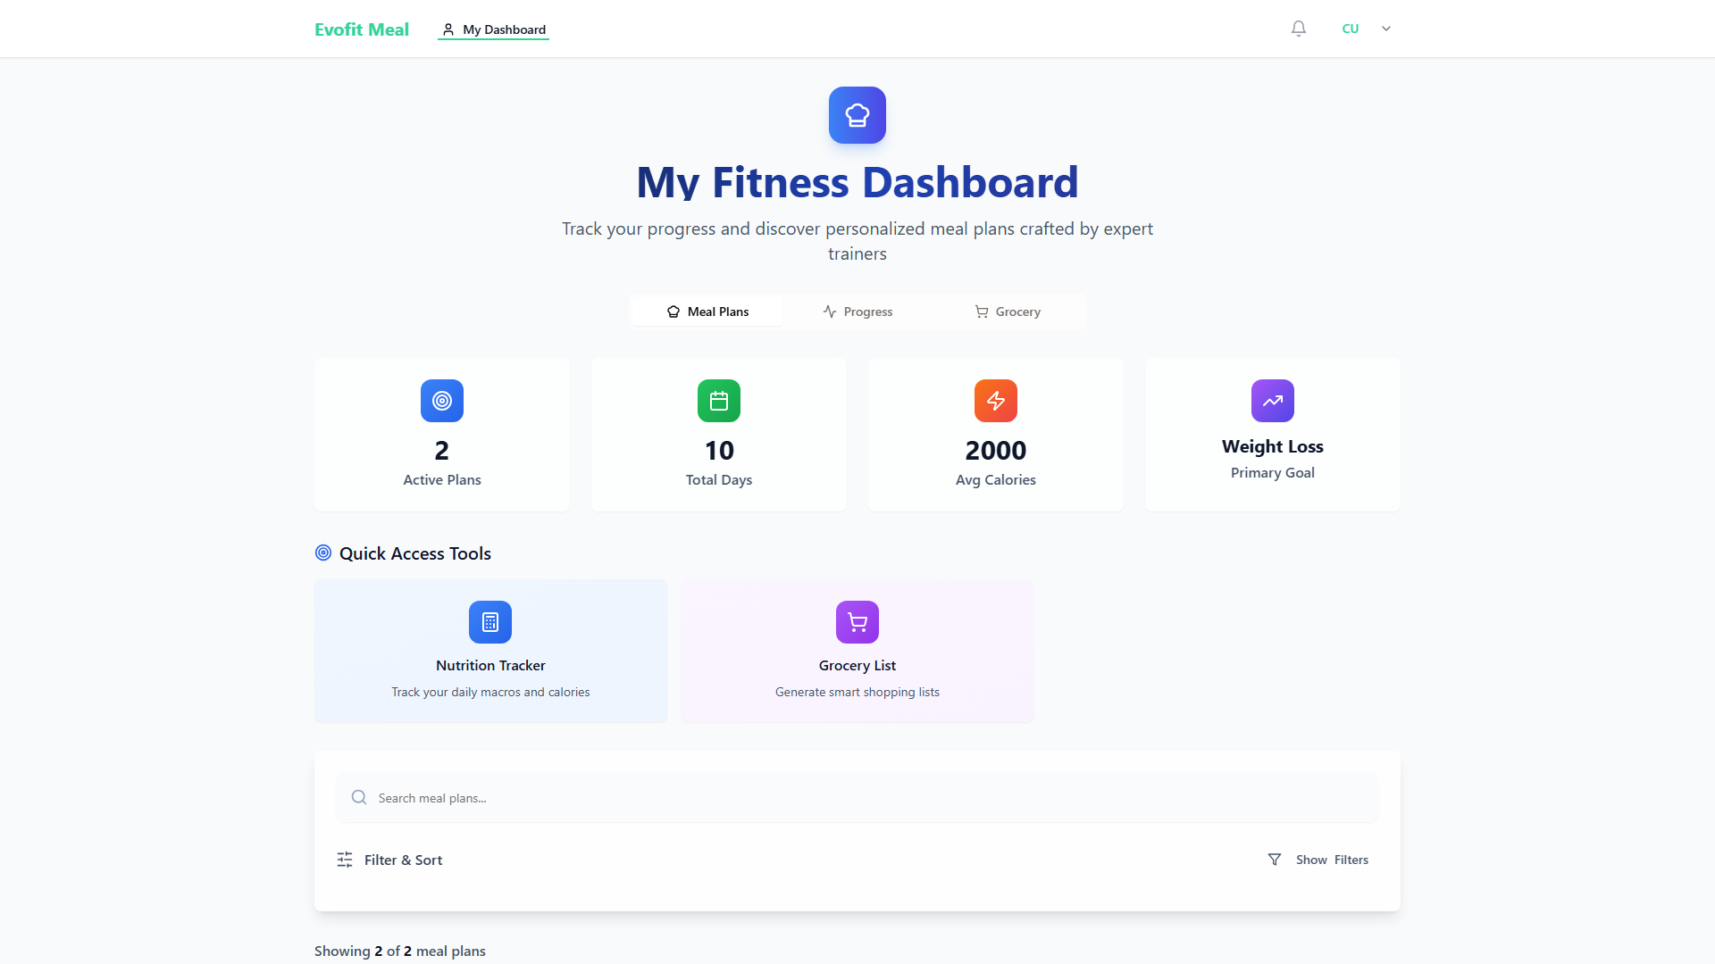Click the Grocery List cart icon

point(857,622)
